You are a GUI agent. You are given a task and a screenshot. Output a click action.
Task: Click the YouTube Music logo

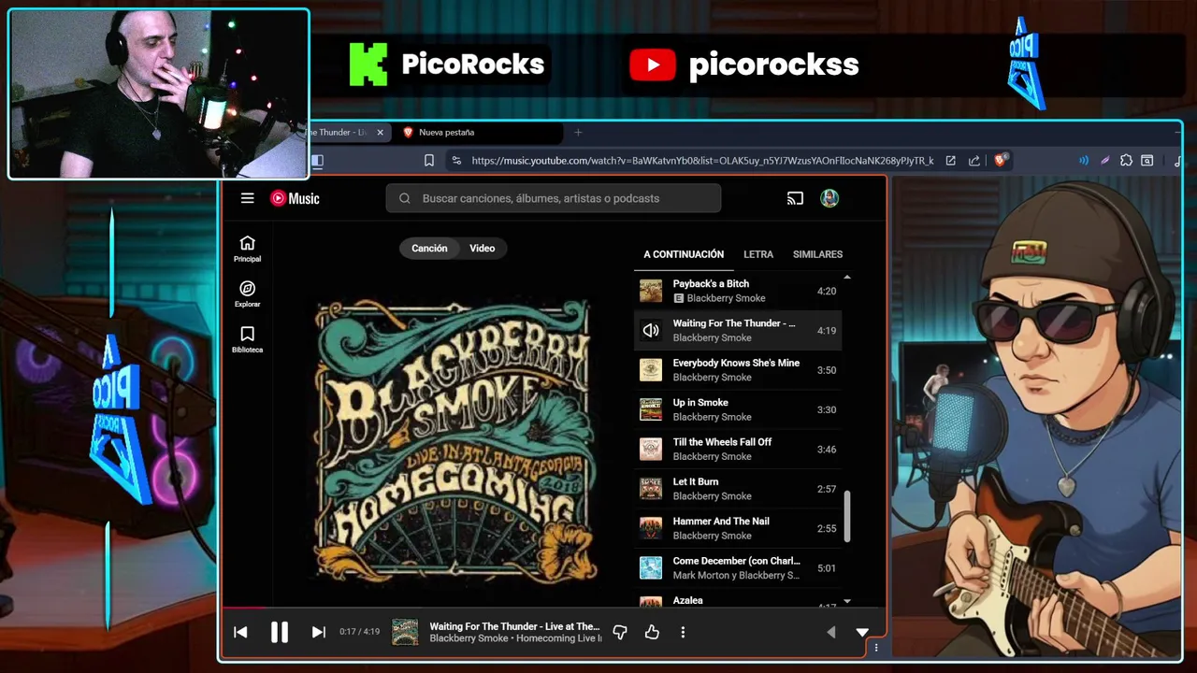295,198
